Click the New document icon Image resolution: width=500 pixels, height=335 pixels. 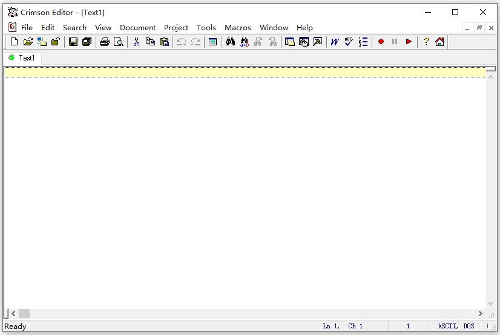click(x=14, y=42)
